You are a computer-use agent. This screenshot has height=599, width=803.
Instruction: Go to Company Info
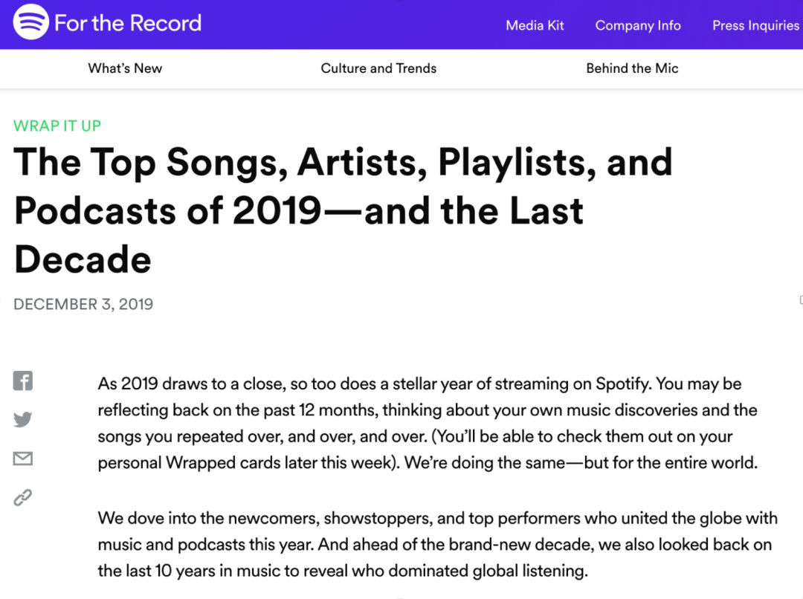coord(638,25)
